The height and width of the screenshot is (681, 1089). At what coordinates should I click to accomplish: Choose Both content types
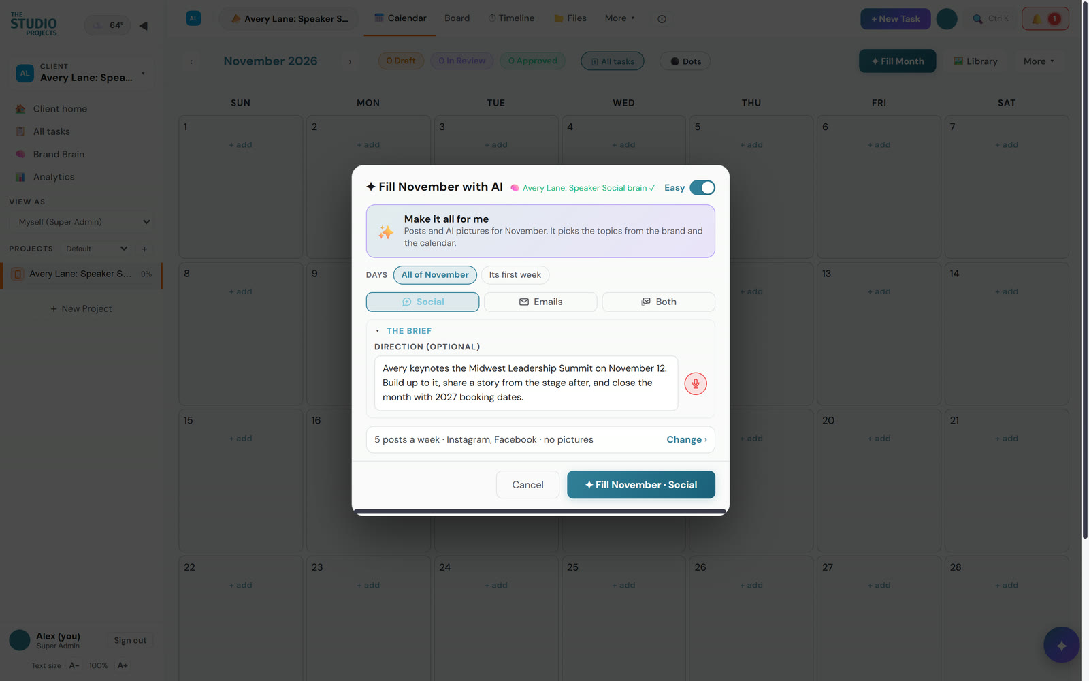[x=658, y=302]
